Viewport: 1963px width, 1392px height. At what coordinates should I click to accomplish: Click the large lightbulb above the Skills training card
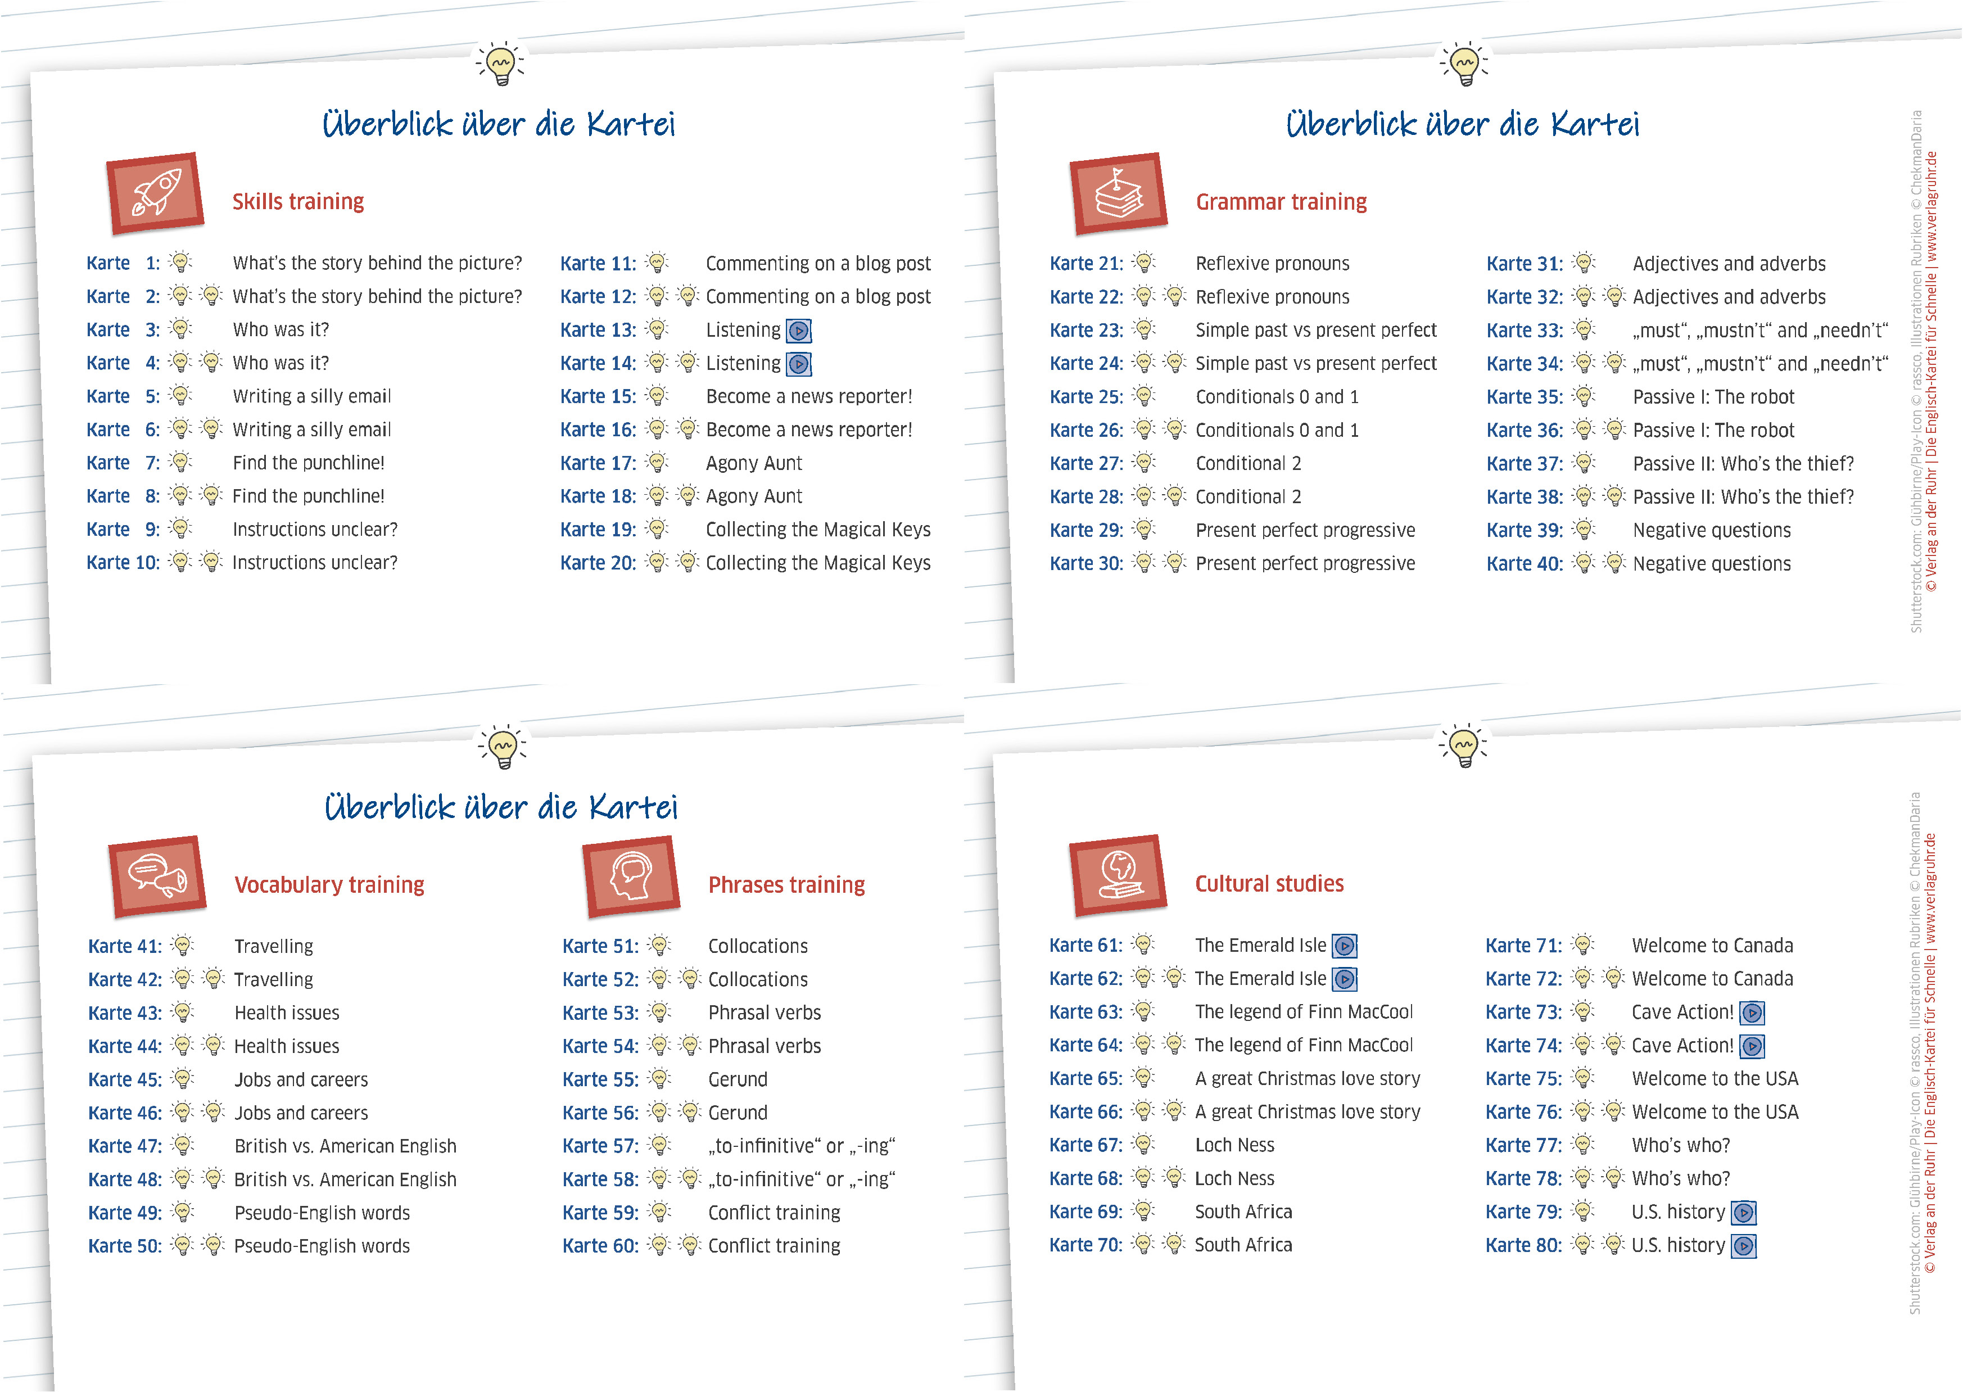coord(500,64)
